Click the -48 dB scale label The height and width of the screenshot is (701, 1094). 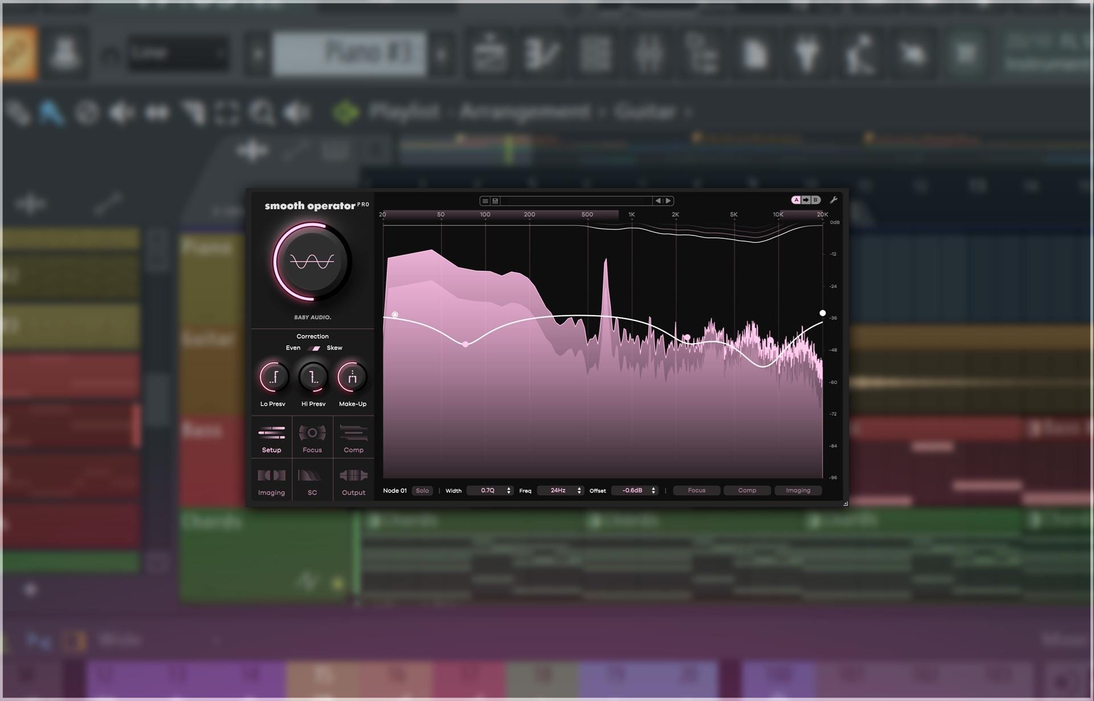pyautogui.click(x=834, y=350)
